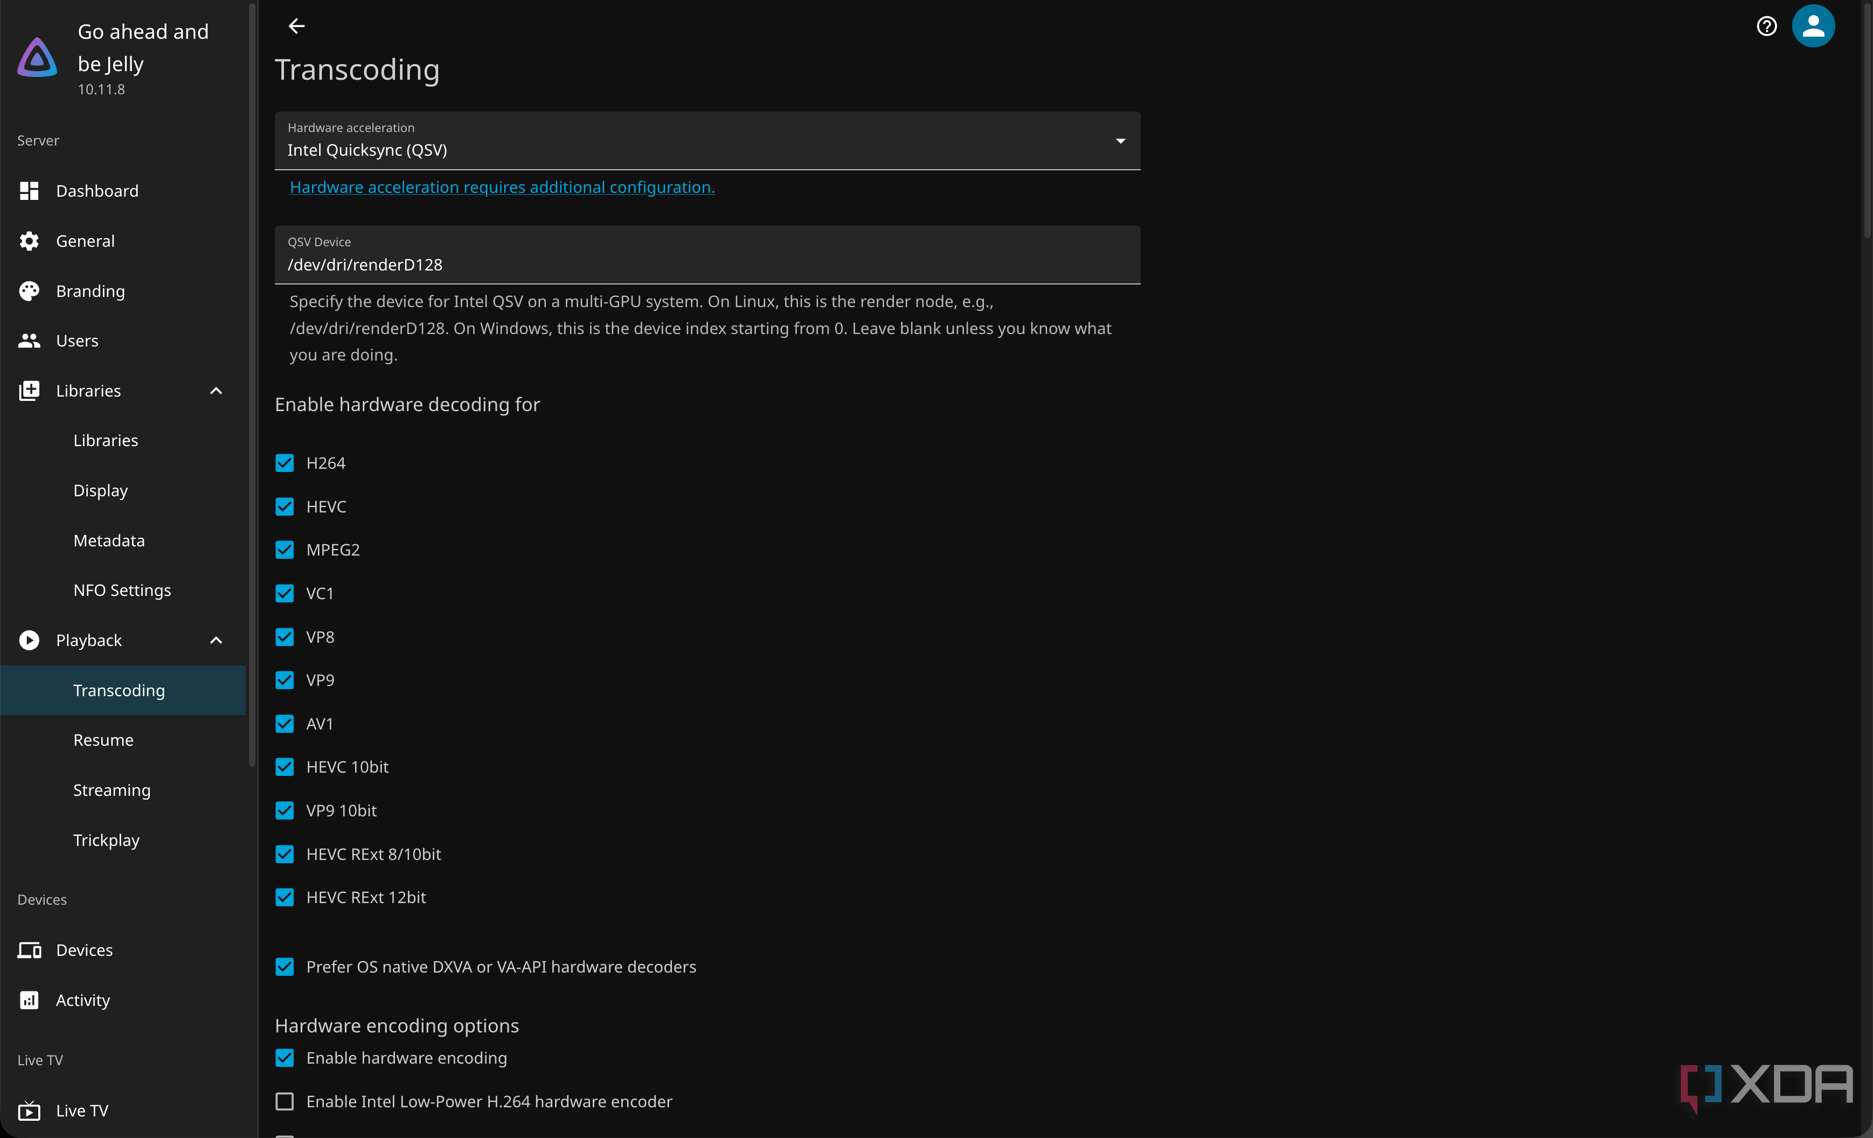Toggle the VC1 decoding checkbox
1873x1138 pixels.
point(285,593)
